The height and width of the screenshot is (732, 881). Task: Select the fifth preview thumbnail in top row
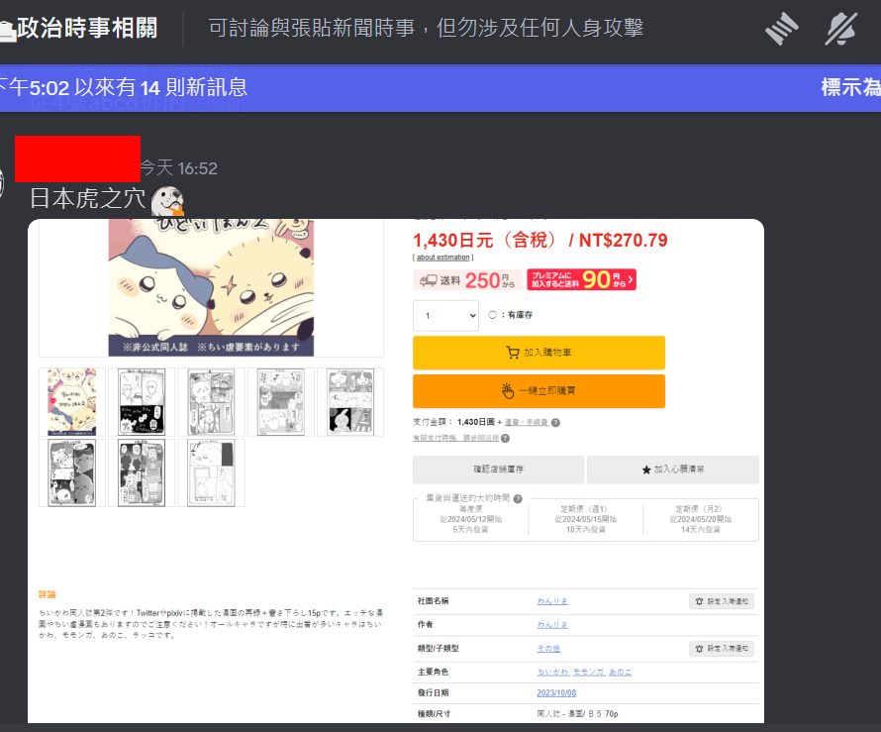350,402
